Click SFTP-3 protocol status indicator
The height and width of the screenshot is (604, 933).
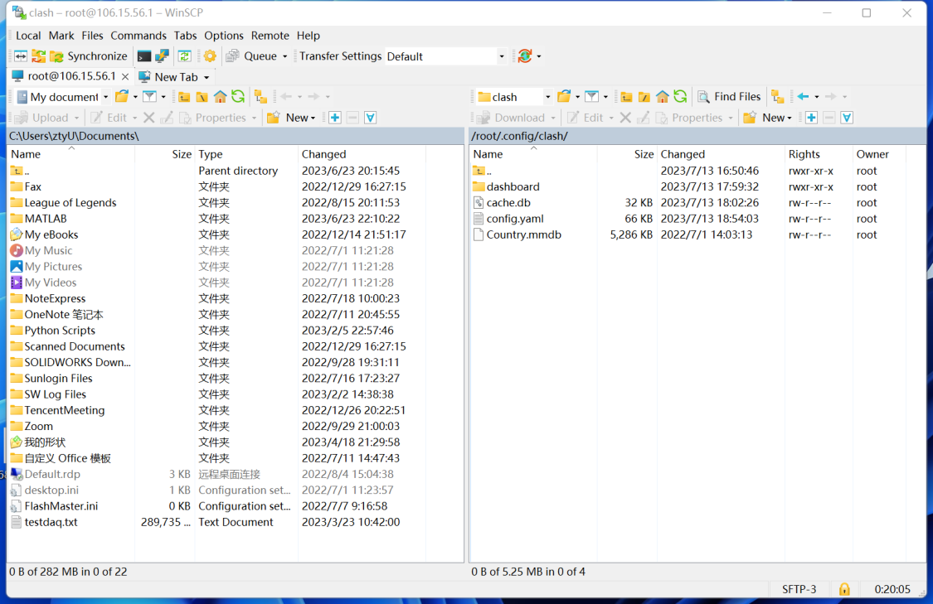tap(799, 589)
